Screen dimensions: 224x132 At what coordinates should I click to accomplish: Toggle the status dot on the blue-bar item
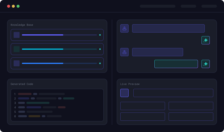(100, 63)
